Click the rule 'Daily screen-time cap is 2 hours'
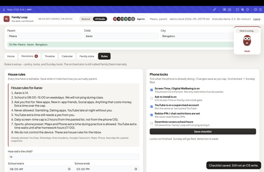Image resolution: width=264 pixels, height=172 pixels. pyautogui.click(x=66, y=119)
